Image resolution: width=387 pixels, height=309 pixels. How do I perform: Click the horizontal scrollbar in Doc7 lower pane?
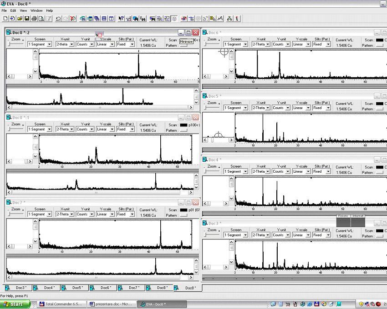click(x=100, y=278)
